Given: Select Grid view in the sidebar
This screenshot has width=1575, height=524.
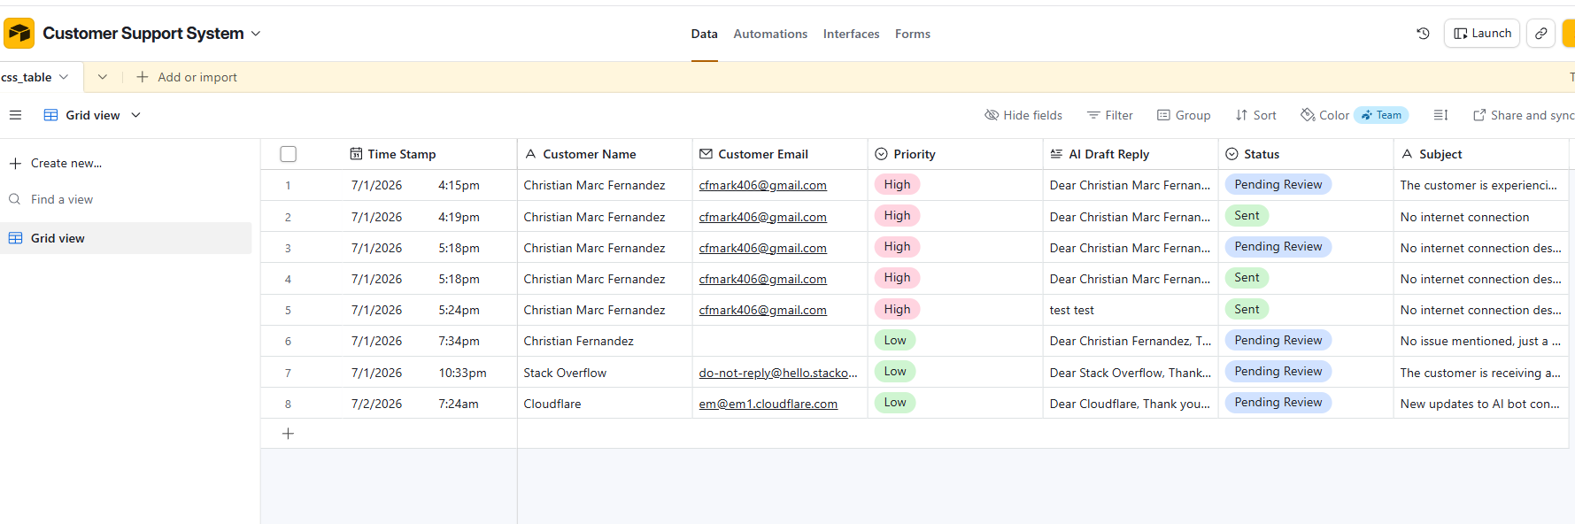Looking at the screenshot, I should click(126, 238).
